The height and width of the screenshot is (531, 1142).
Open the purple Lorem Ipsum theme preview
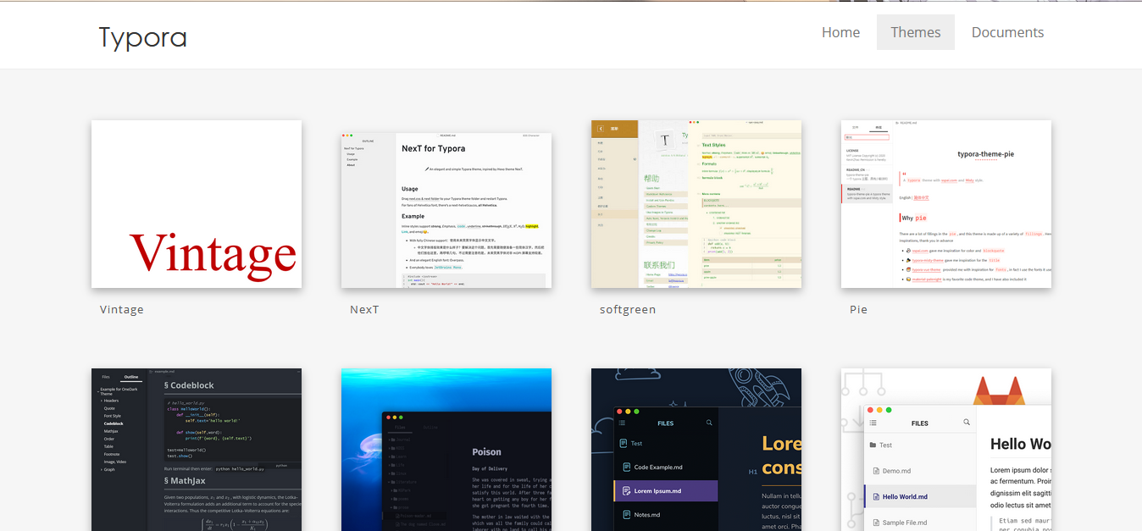(x=696, y=449)
